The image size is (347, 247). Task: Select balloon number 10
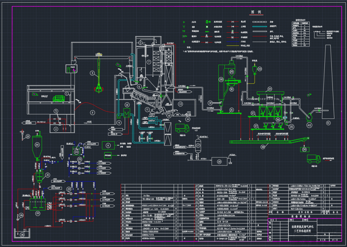pos(127,105)
